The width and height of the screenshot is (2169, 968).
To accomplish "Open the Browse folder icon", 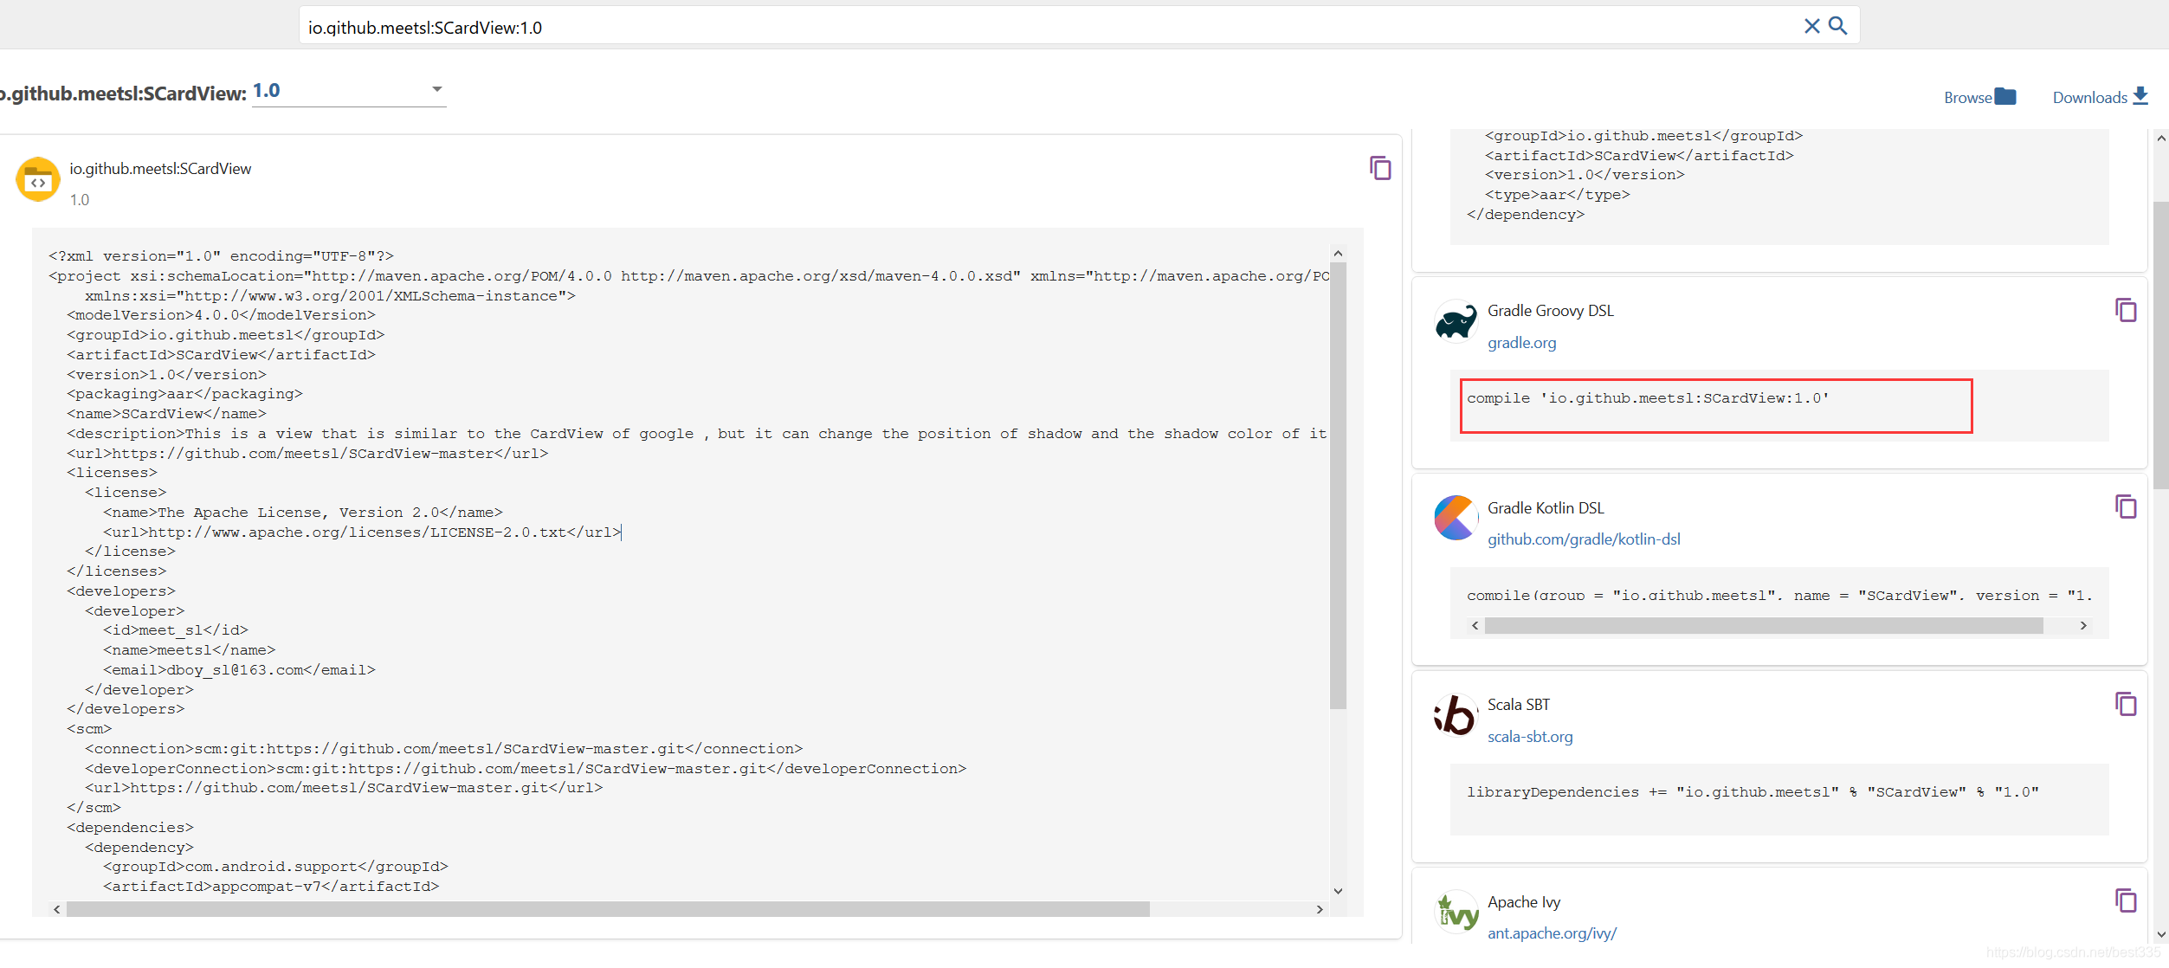I will click(x=2005, y=96).
